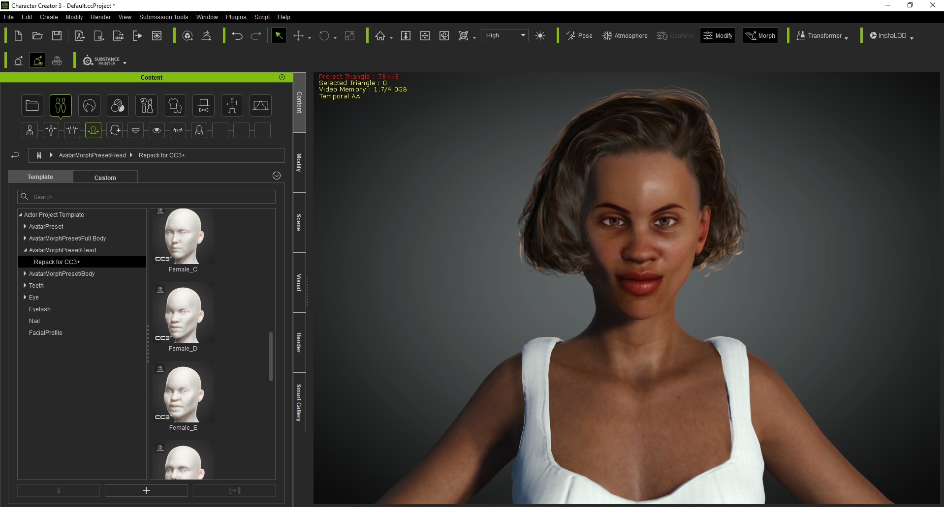The image size is (944, 507).
Task: Open the Scene side tab
Action: tap(299, 222)
